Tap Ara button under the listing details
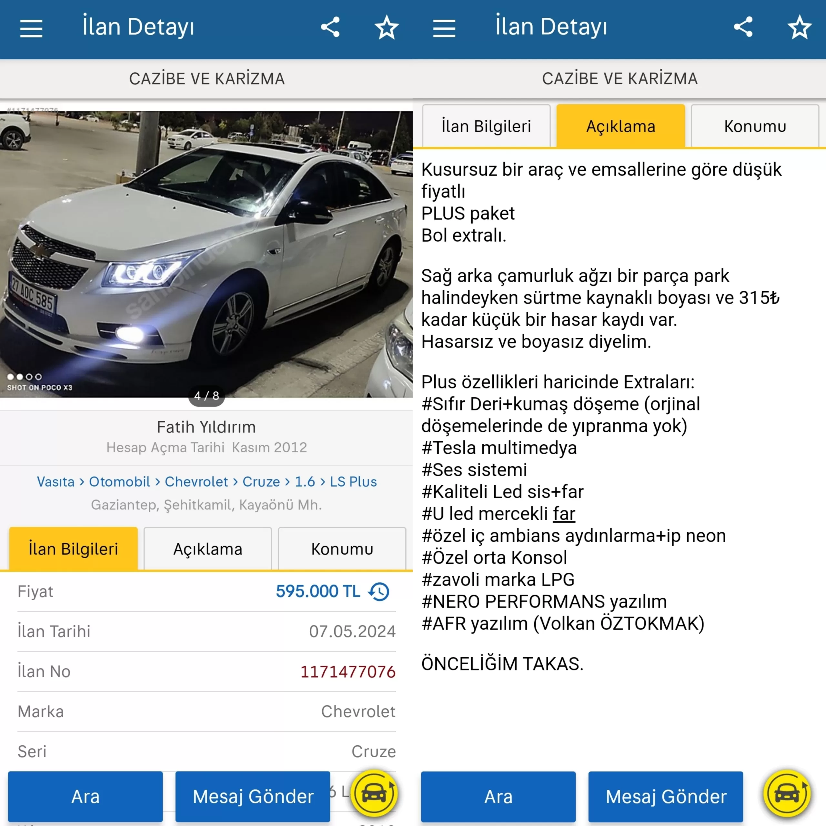826x826 pixels. click(x=85, y=797)
